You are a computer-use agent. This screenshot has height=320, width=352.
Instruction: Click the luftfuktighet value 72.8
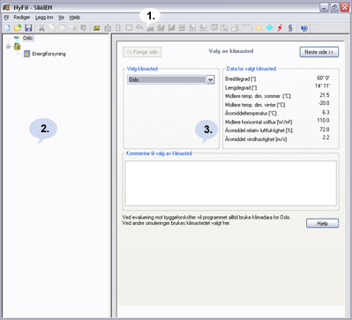click(x=325, y=130)
